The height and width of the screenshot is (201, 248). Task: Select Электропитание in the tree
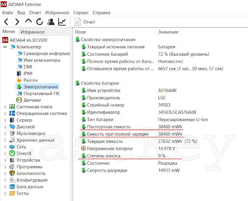point(37,87)
